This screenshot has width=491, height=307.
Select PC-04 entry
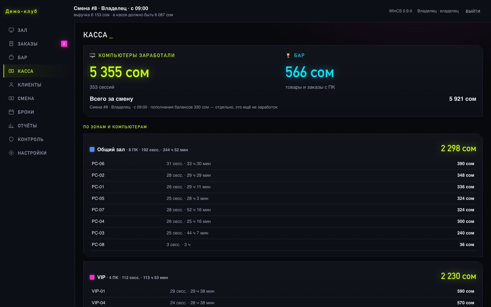(x=283, y=221)
